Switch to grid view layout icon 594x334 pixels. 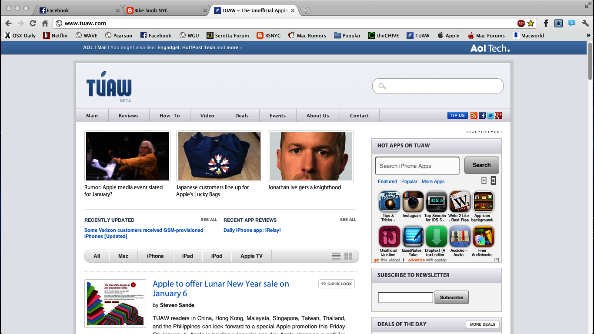(x=348, y=256)
